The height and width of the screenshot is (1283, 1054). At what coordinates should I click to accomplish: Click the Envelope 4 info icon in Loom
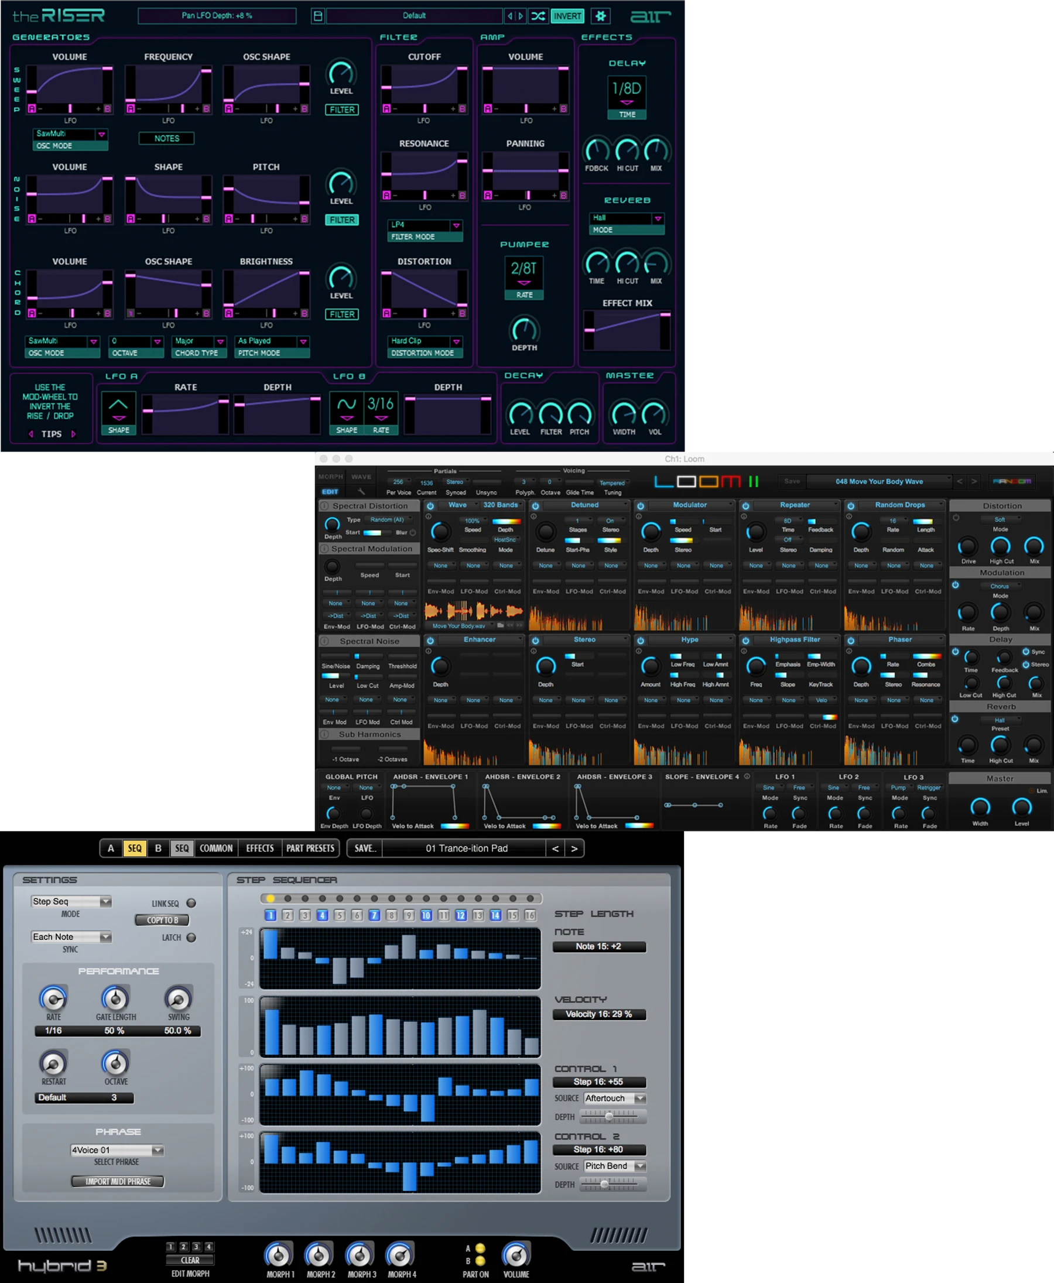click(747, 776)
